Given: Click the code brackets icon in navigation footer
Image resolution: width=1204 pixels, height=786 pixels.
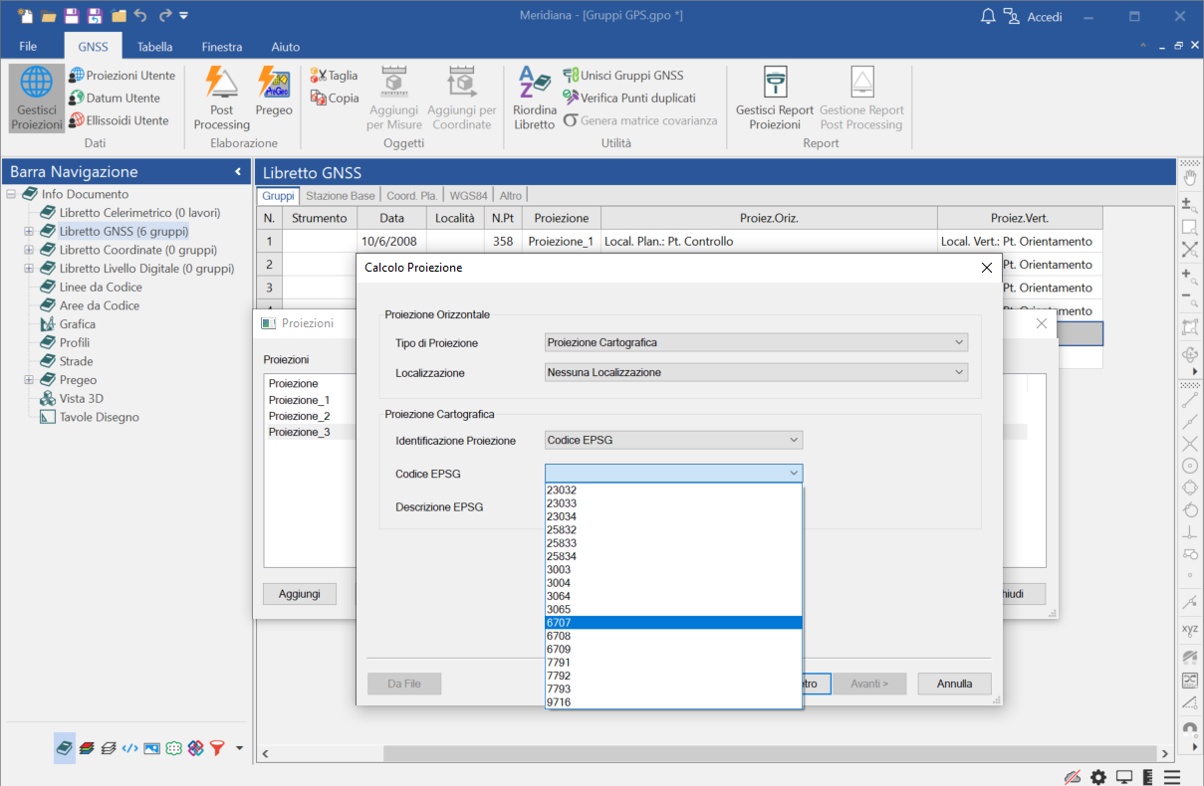Looking at the screenshot, I should coord(129,748).
